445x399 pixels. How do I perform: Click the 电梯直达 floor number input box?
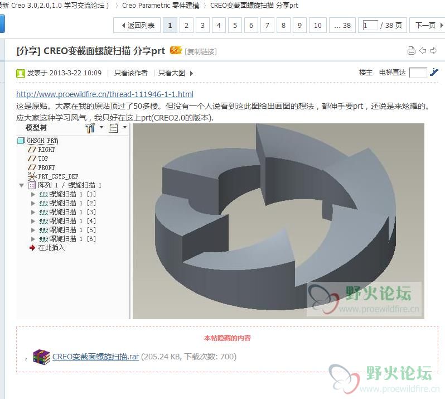(x=418, y=73)
